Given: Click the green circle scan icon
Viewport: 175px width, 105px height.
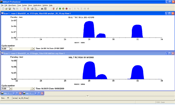Looking at the screenshot, I should pyautogui.click(x=60, y=9).
